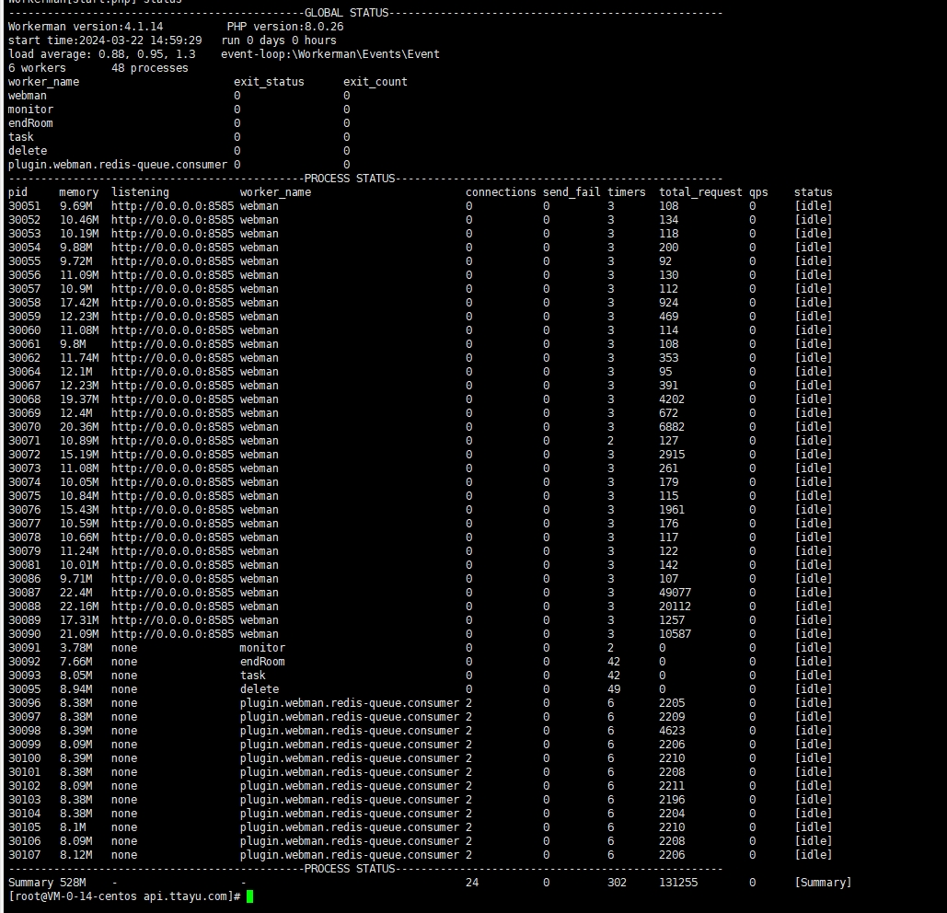Click total_request value '49077'

coord(676,593)
